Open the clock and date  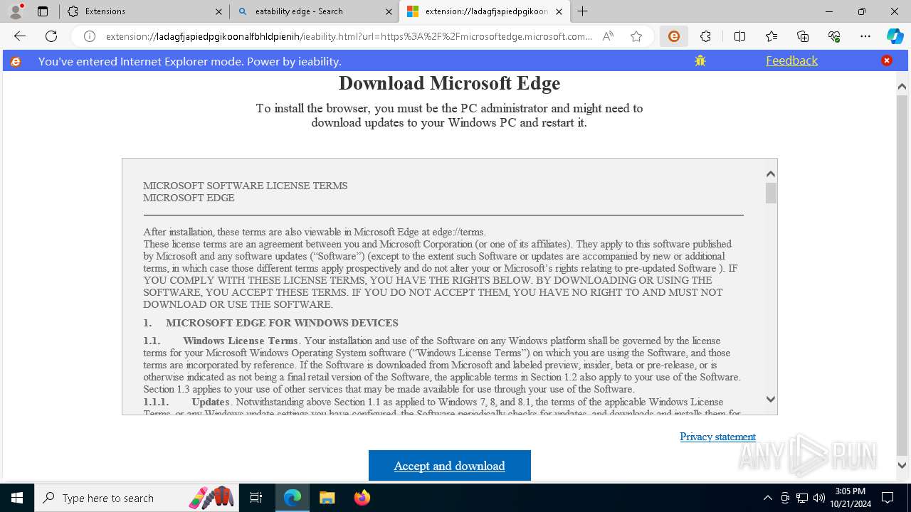tap(850, 498)
